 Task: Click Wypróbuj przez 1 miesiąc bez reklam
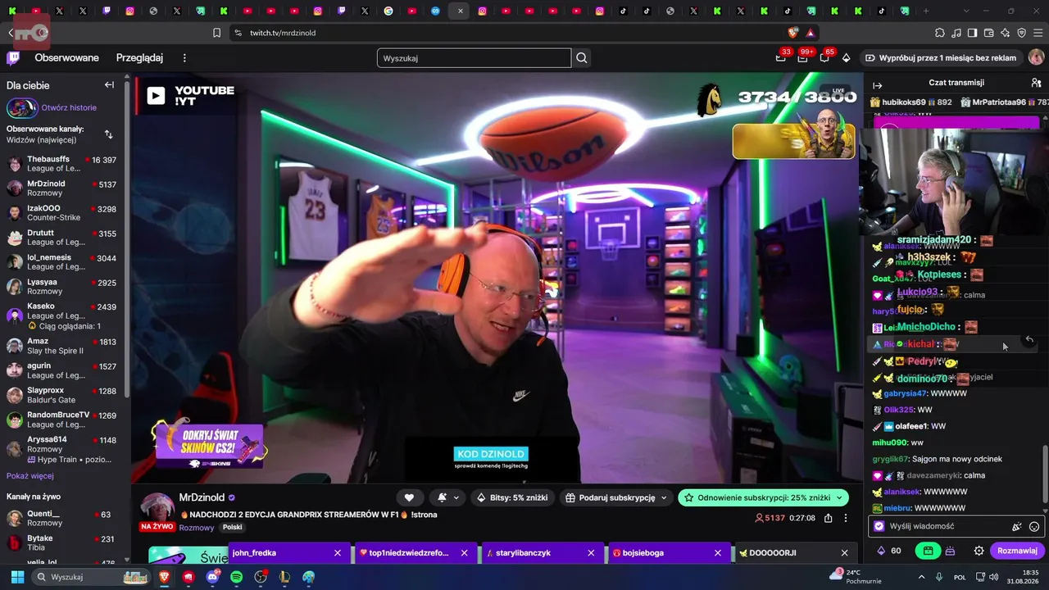tap(941, 58)
